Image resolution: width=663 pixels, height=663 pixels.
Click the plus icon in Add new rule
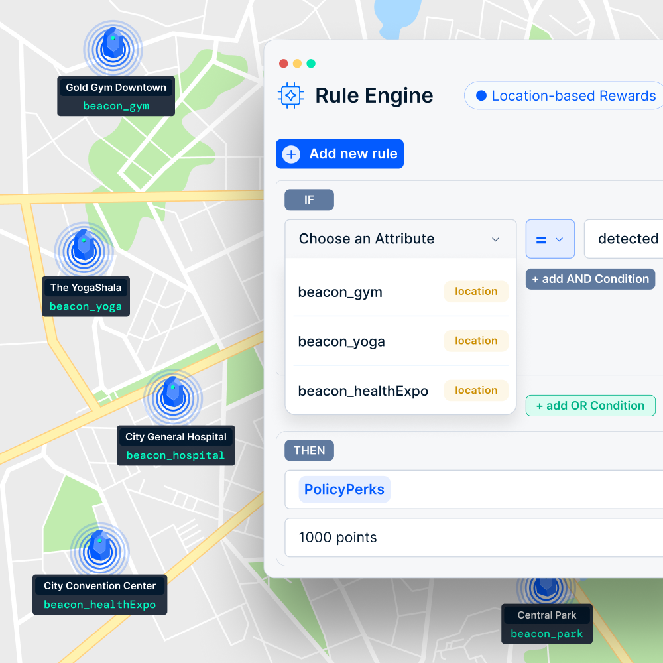[x=291, y=154]
